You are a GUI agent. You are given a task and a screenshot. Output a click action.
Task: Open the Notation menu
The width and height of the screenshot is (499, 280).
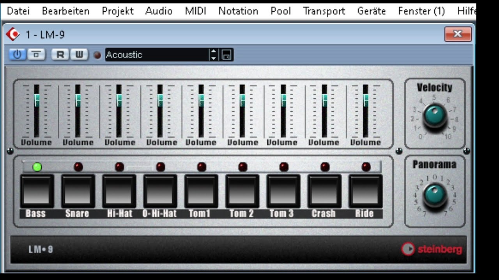coord(238,11)
